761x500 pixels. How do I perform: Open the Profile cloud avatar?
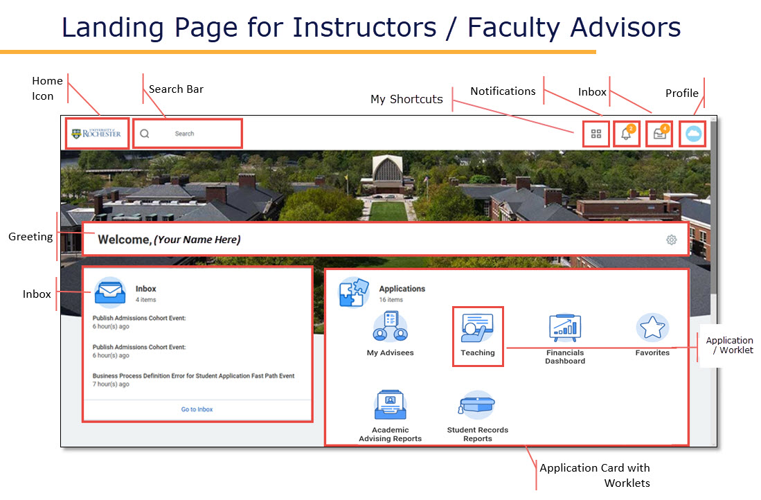(693, 134)
